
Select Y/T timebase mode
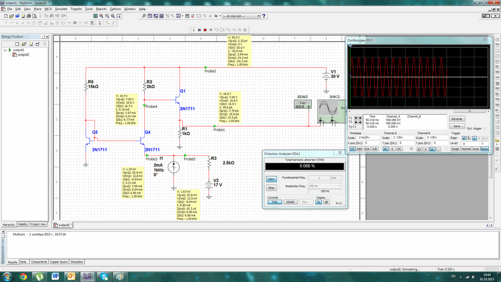point(352,149)
